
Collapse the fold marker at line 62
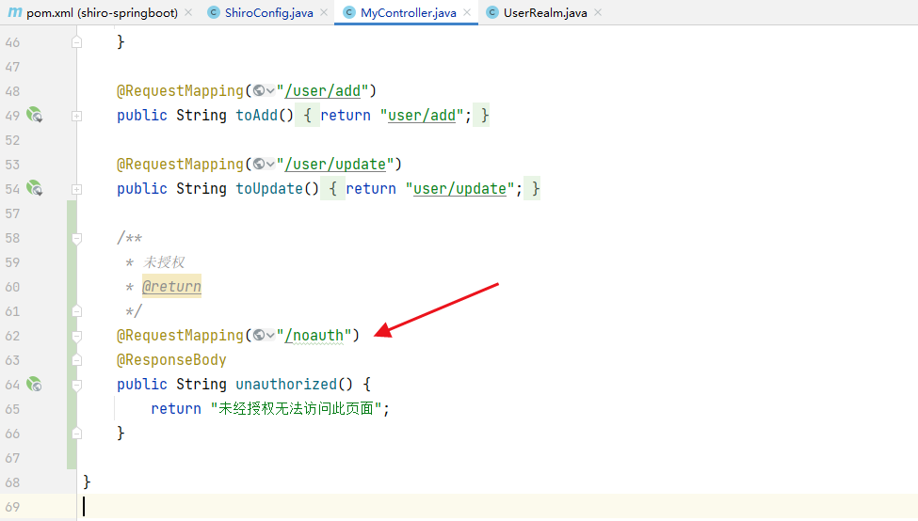76,336
